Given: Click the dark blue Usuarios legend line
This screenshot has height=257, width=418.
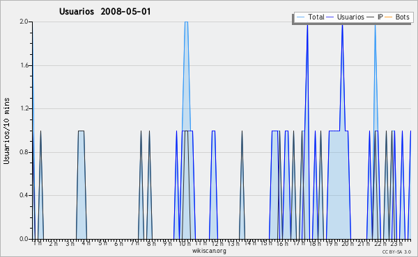Looking at the screenshot, I should (x=330, y=17).
